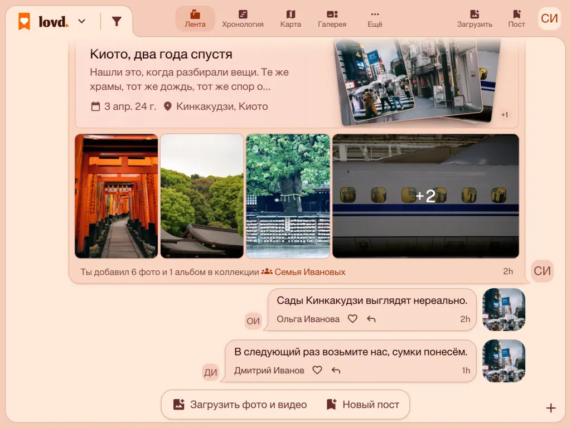The width and height of the screenshot is (571, 428).
Task: Switch to the Лента tab
Action: pyautogui.click(x=195, y=18)
